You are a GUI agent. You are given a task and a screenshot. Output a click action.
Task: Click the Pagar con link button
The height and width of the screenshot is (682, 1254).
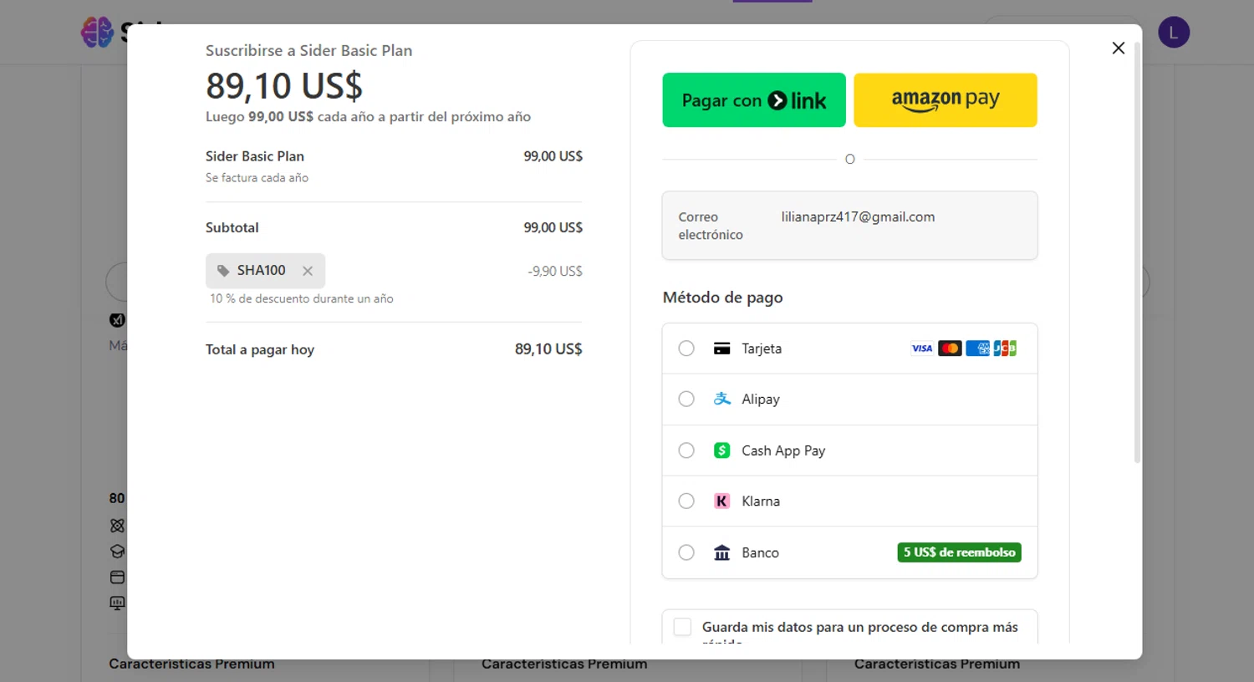754,100
